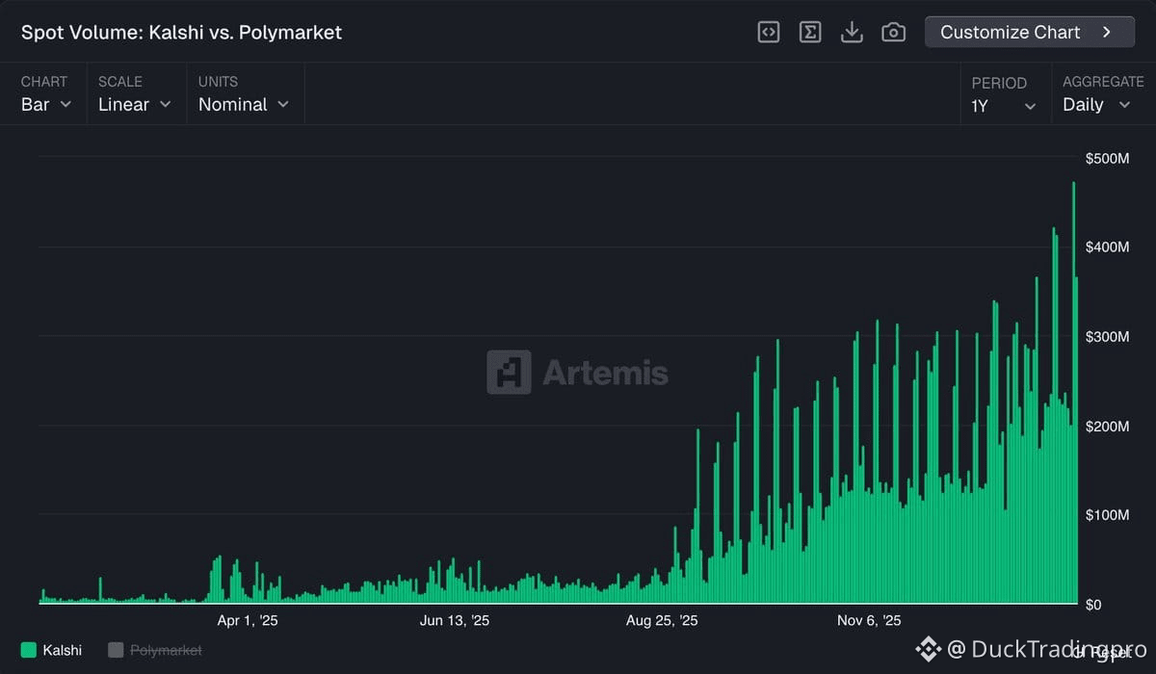Download the chart data via download icon

click(x=852, y=32)
